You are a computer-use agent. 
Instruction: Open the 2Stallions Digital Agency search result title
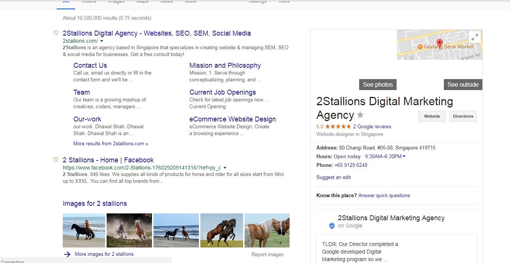(x=157, y=33)
